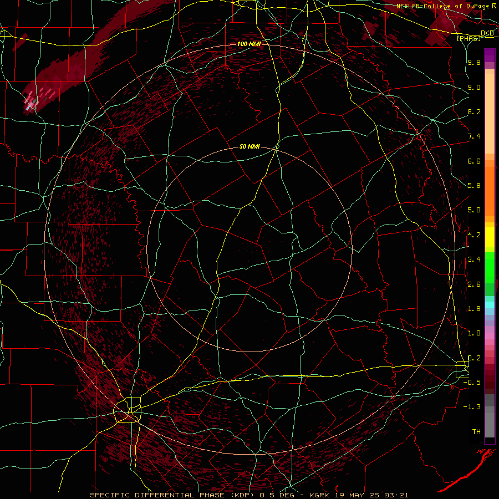Click the 8.2 value on the color scale

click(x=474, y=111)
